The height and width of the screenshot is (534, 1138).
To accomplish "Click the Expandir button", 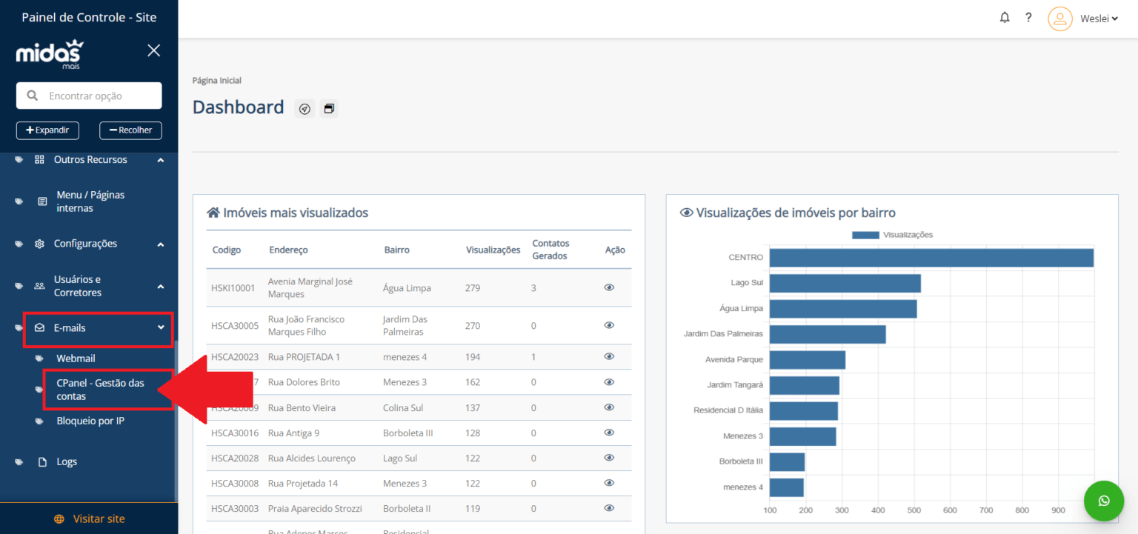I will coord(47,130).
